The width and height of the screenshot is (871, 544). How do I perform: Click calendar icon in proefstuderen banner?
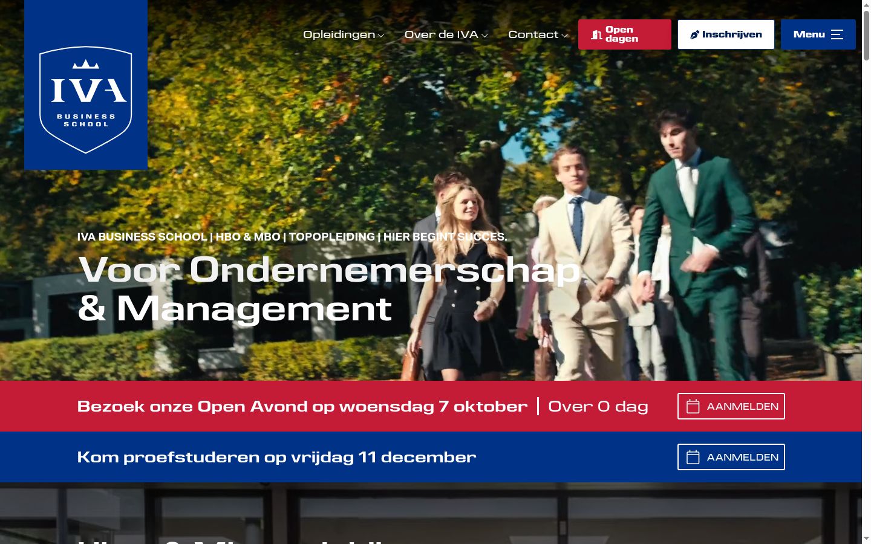click(x=693, y=457)
